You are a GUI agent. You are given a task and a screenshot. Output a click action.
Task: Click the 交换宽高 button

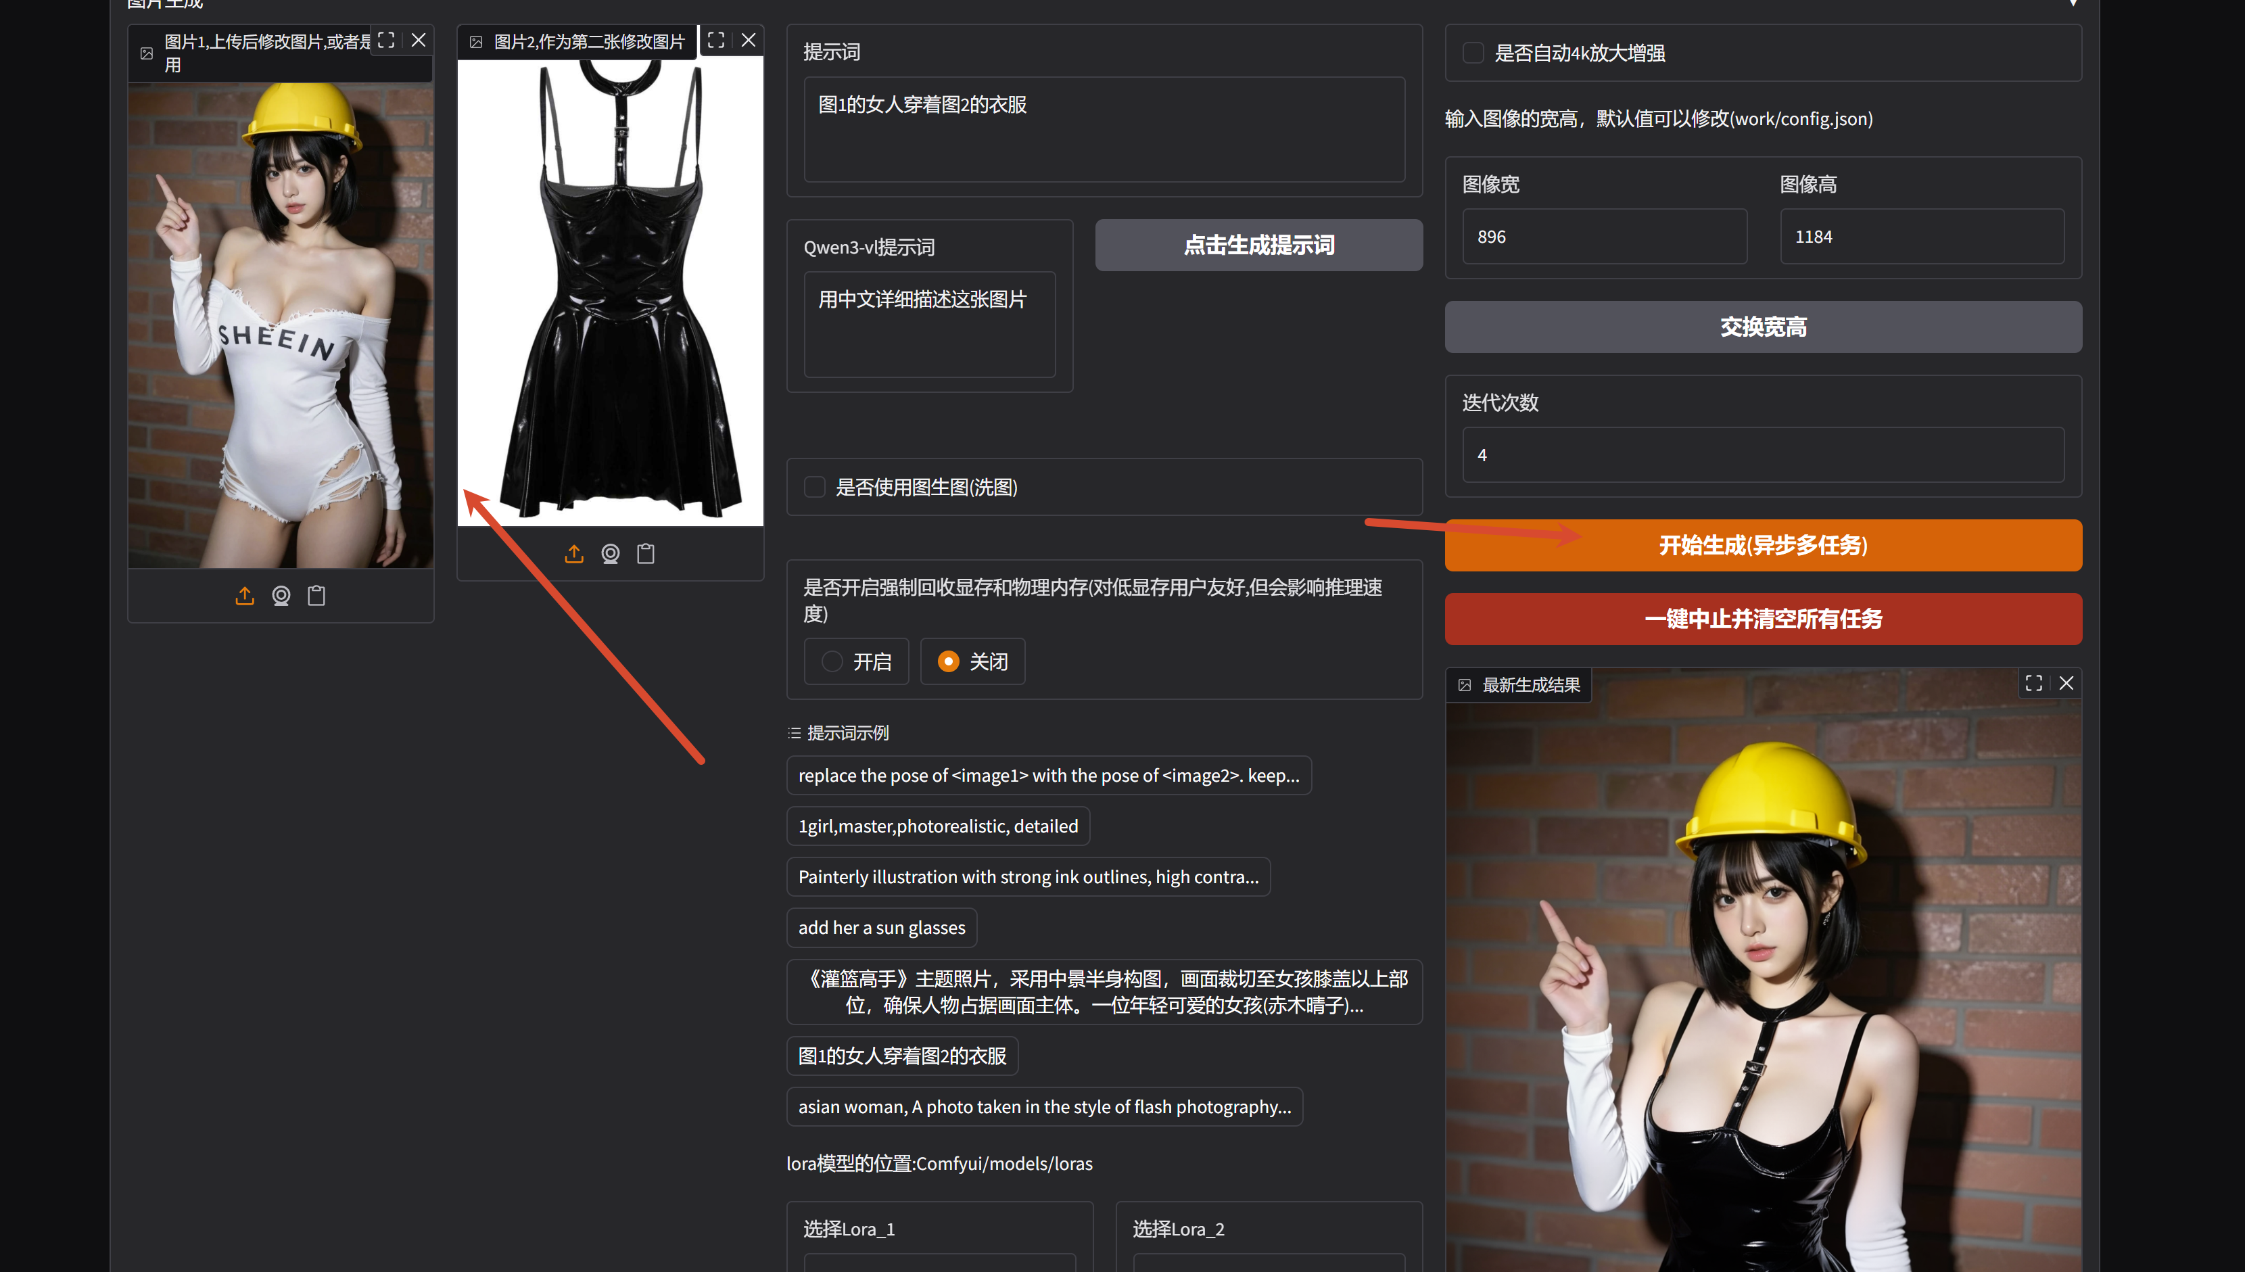pyautogui.click(x=1763, y=327)
